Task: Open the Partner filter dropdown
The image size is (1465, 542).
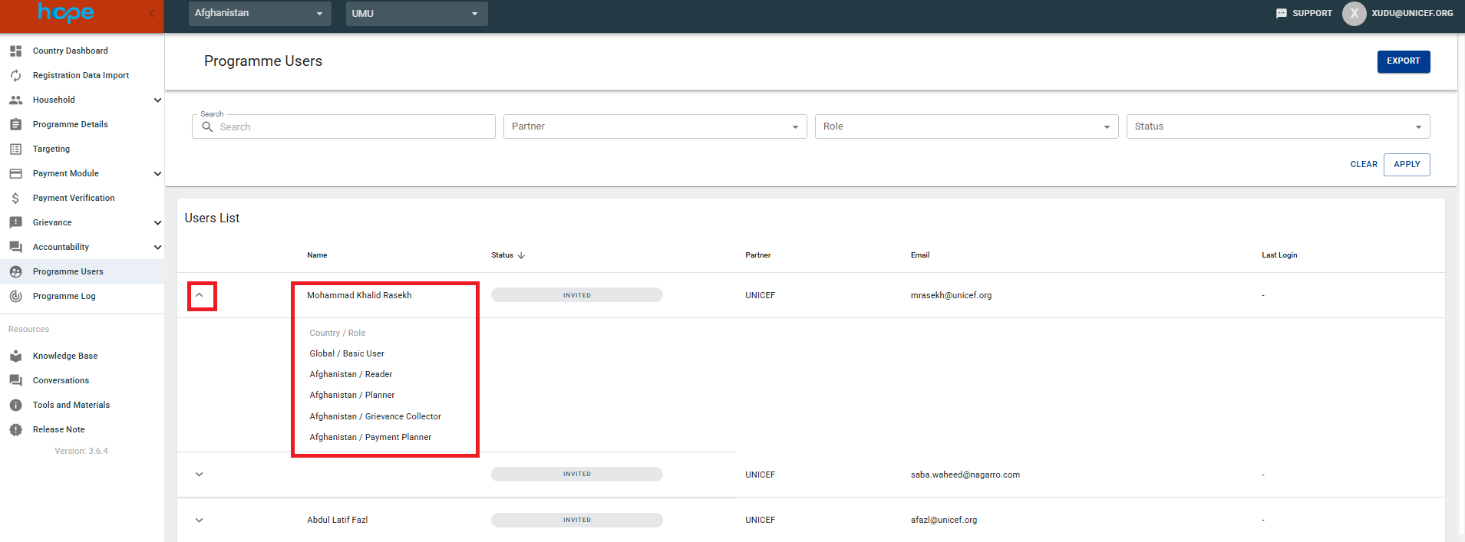Action: click(x=655, y=126)
